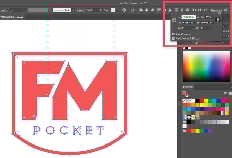Select the yellow swatch in first row
Viewport: 232px width, 158px height.
coord(206,101)
